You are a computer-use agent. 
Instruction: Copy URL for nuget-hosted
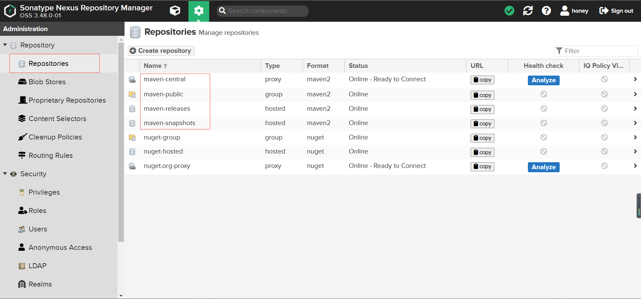[x=482, y=153]
